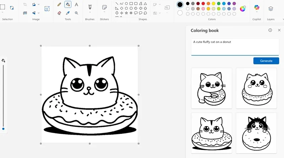Open the Image Creator icon
284x158 pixels.
point(47,9)
